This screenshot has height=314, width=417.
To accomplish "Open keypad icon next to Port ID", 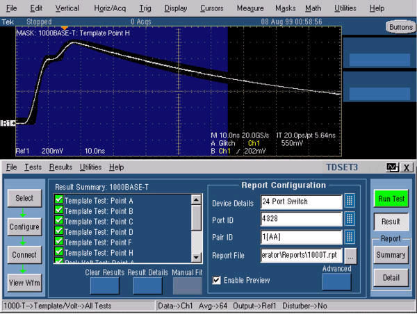I will (350, 219).
